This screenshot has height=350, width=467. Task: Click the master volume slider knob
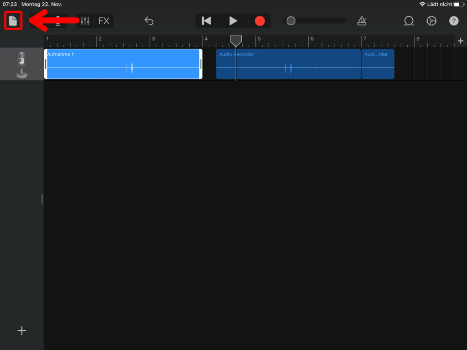291,21
